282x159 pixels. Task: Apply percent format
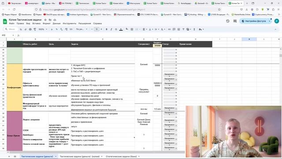(x=57, y=29)
